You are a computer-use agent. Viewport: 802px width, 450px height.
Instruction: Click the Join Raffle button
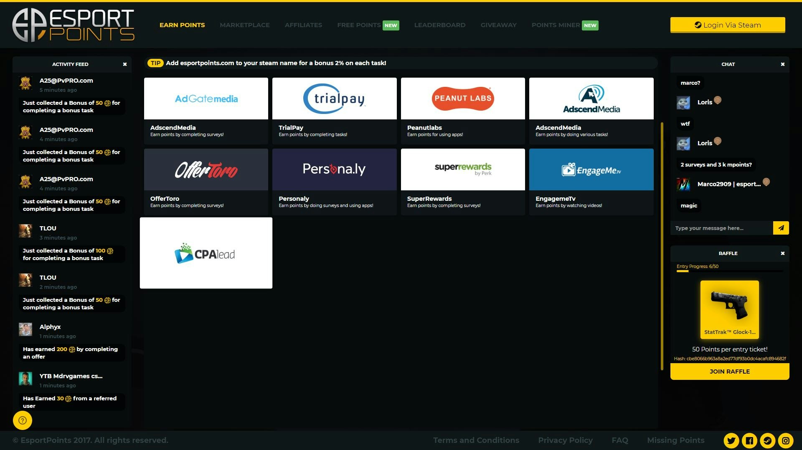click(730, 372)
